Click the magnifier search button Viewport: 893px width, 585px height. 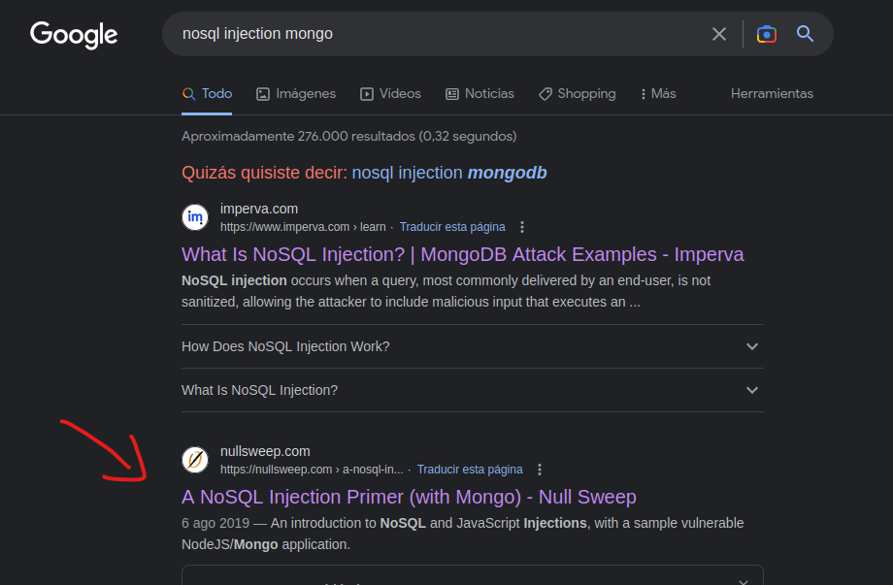tap(805, 34)
